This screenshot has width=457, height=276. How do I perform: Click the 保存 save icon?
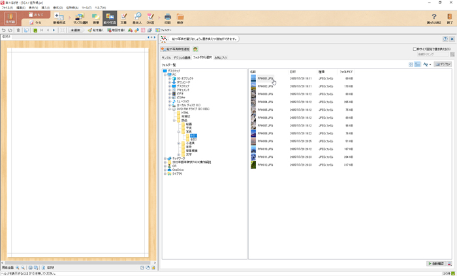[x=180, y=18]
